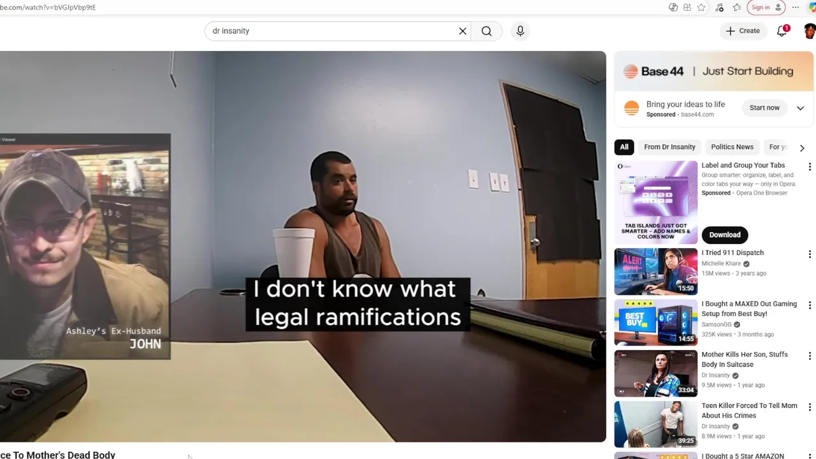The height and width of the screenshot is (459, 816).
Task: Click the I Bought a 5 Star AMAZON title
Action: pyautogui.click(x=743, y=456)
